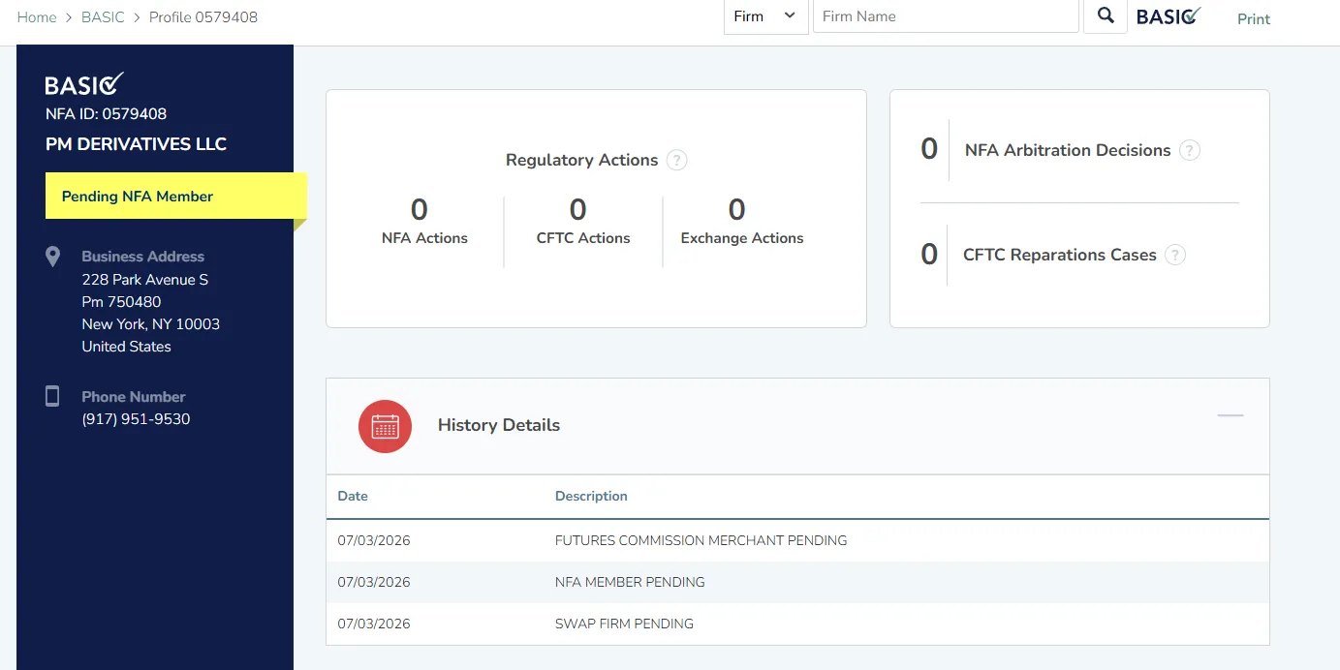Click the magnifying glass search icon
Screen dimensions: 1340x670
coord(1105,16)
